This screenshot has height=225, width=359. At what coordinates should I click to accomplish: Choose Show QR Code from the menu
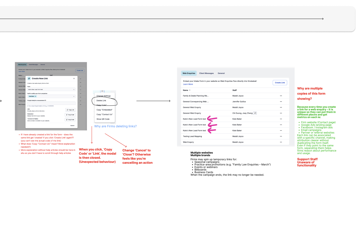103,119
